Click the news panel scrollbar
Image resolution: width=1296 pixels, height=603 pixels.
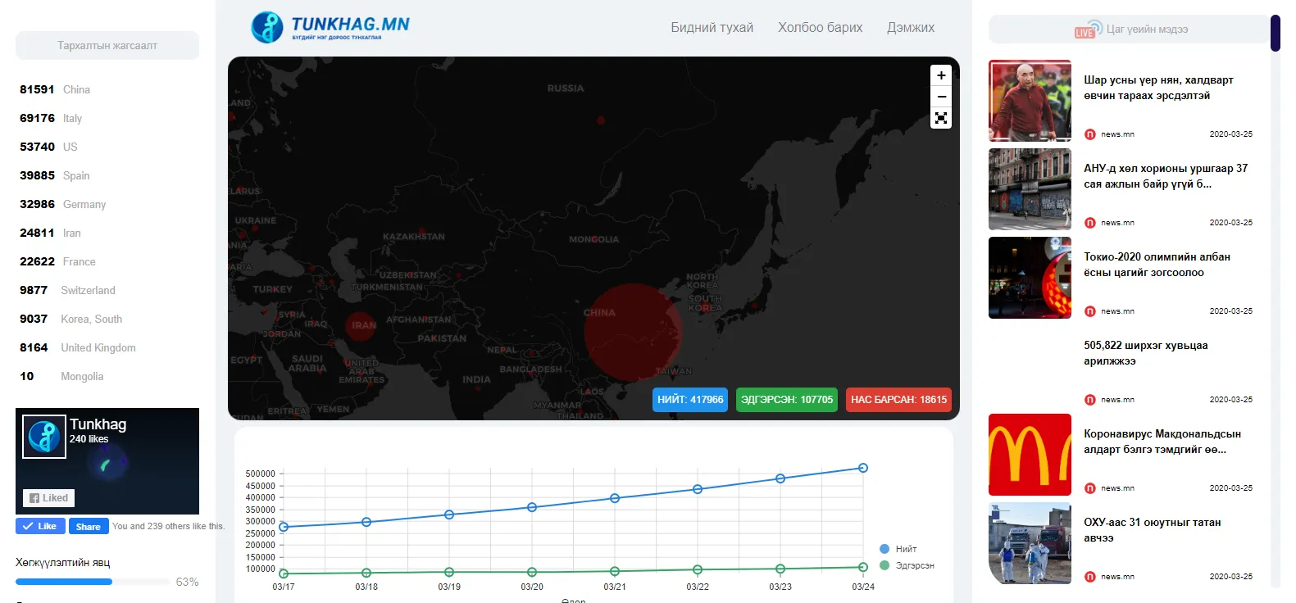(1275, 33)
